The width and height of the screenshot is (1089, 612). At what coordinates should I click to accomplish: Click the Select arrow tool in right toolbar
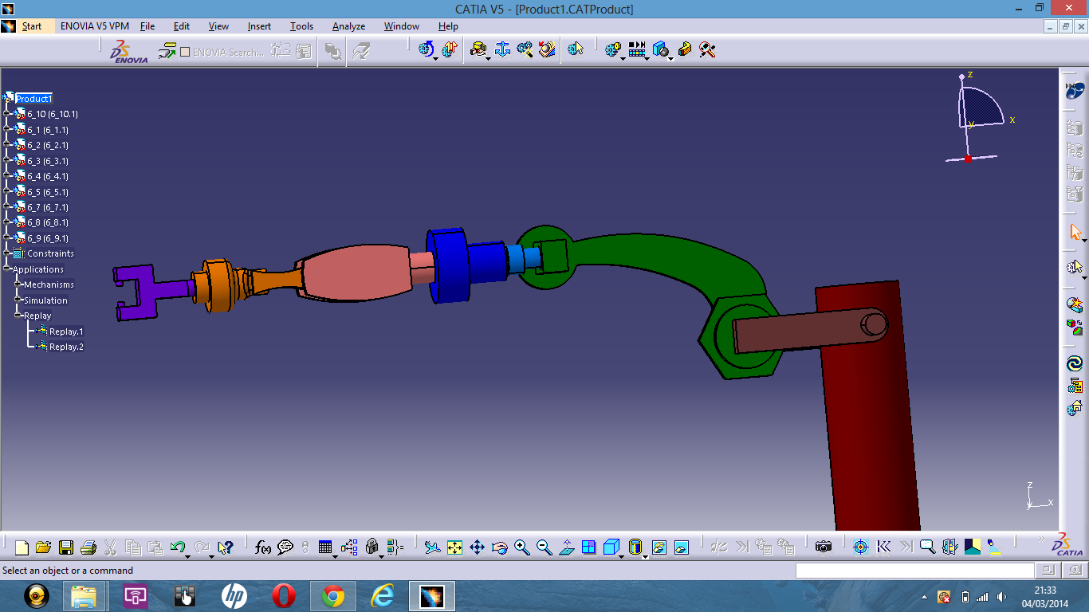[1075, 233]
